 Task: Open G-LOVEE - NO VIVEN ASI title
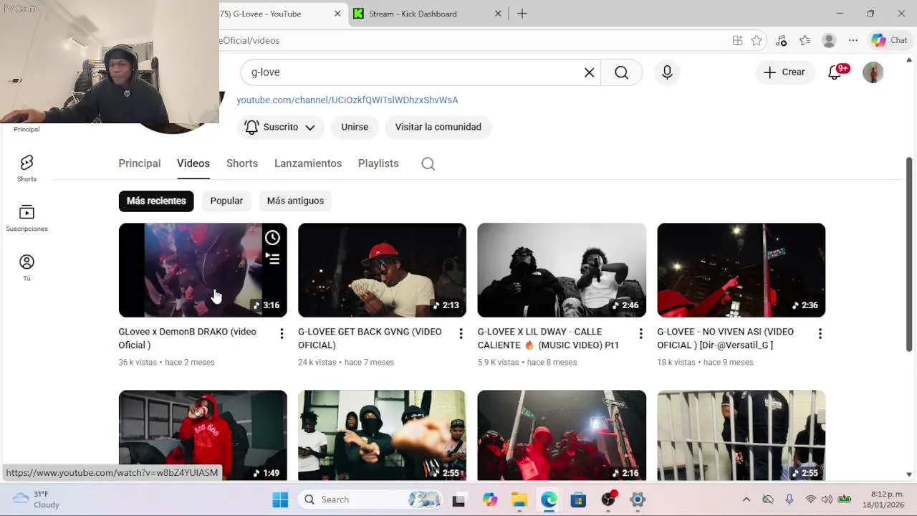tap(725, 338)
